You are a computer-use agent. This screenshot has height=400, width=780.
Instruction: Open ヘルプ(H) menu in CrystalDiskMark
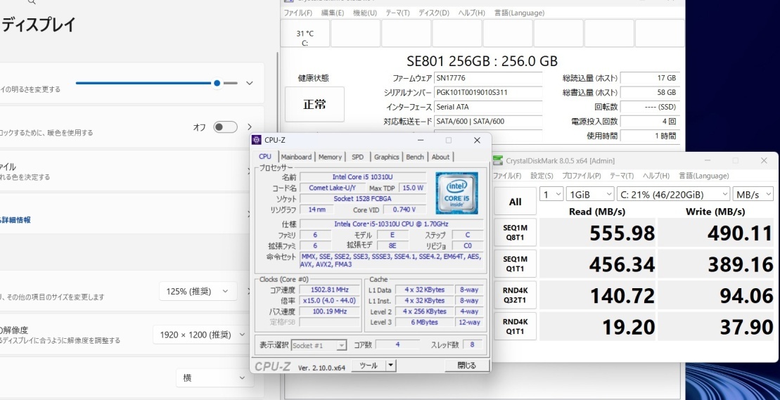tap(656, 176)
